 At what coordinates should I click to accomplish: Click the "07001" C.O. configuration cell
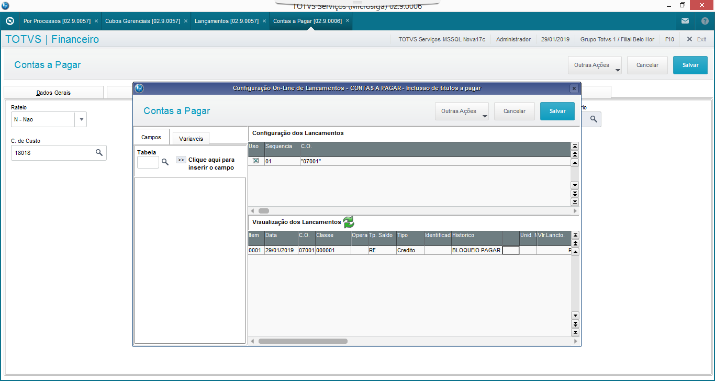[435, 161]
